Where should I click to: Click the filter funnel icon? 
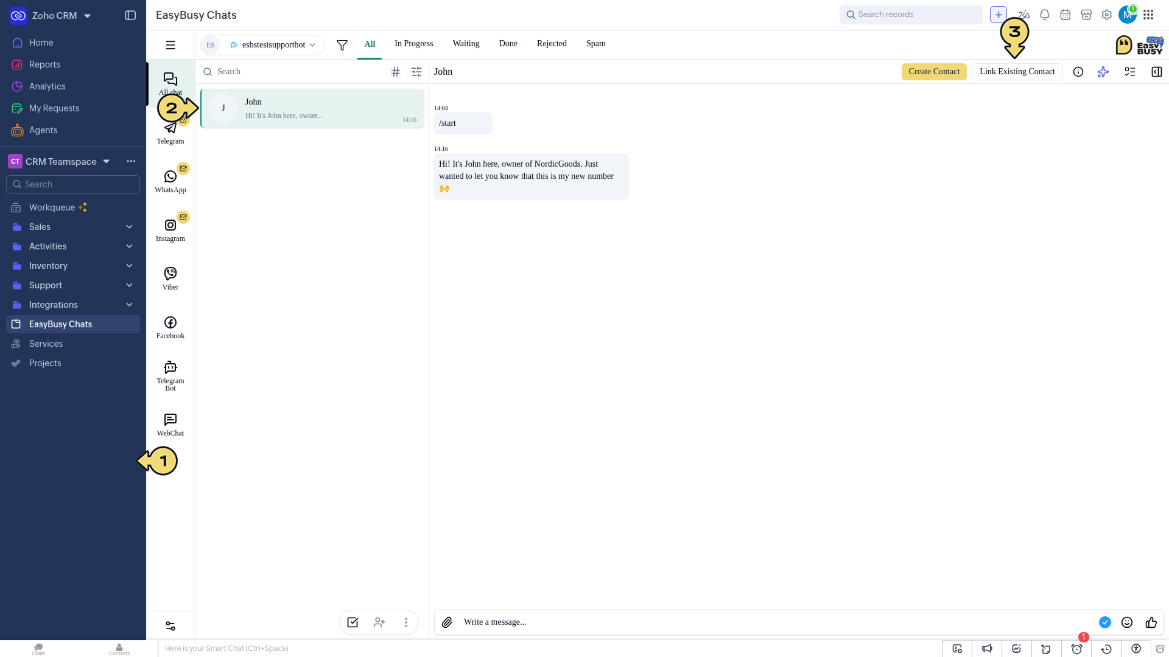click(342, 45)
